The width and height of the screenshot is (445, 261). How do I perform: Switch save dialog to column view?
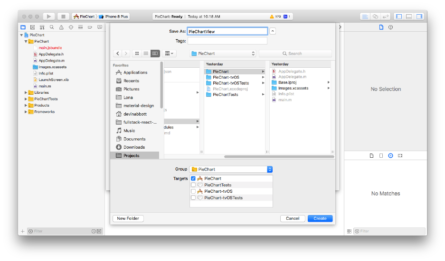[x=155, y=54]
